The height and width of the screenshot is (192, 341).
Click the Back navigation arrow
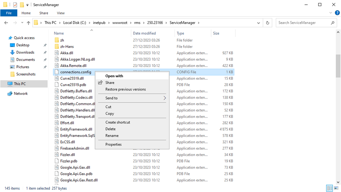(6, 22)
